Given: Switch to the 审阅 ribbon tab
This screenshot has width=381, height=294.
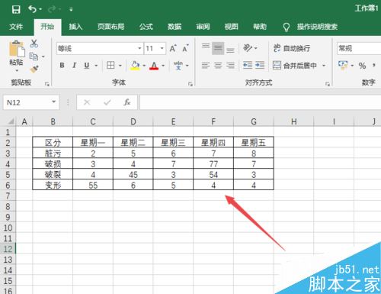Looking at the screenshot, I should [203, 27].
